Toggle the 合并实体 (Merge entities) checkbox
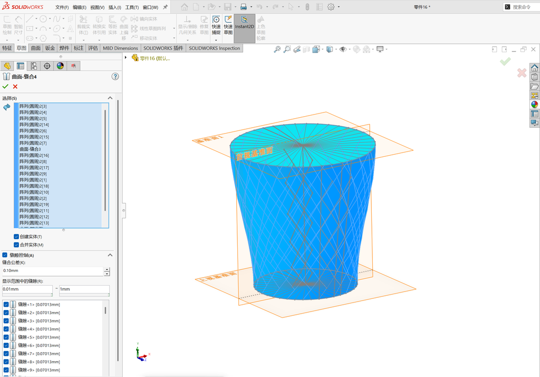The image size is (540, 377). tap(16, 245)
